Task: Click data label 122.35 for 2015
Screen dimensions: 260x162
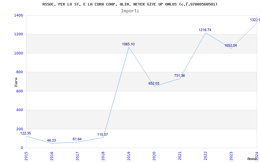Action: point(26,133)
